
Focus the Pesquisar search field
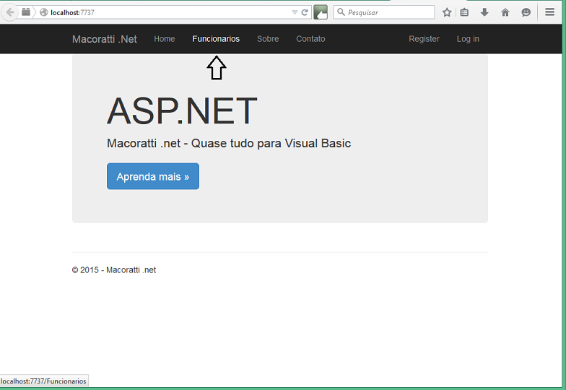pos(384,12)
